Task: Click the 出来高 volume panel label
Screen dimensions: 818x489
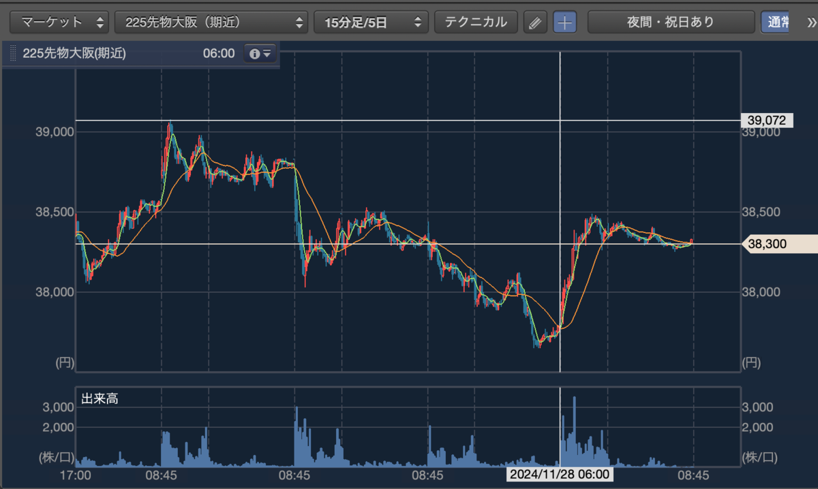Action: point(100,399)
